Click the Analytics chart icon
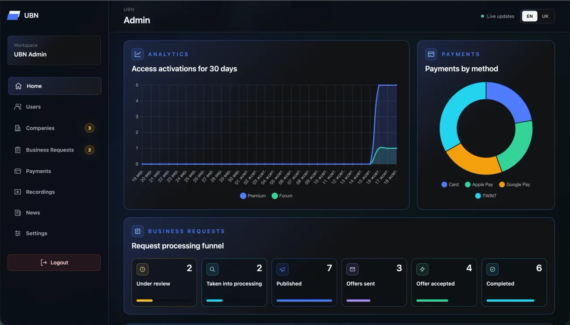Viewport: 570px width, 325px height. tap(138, 54)
